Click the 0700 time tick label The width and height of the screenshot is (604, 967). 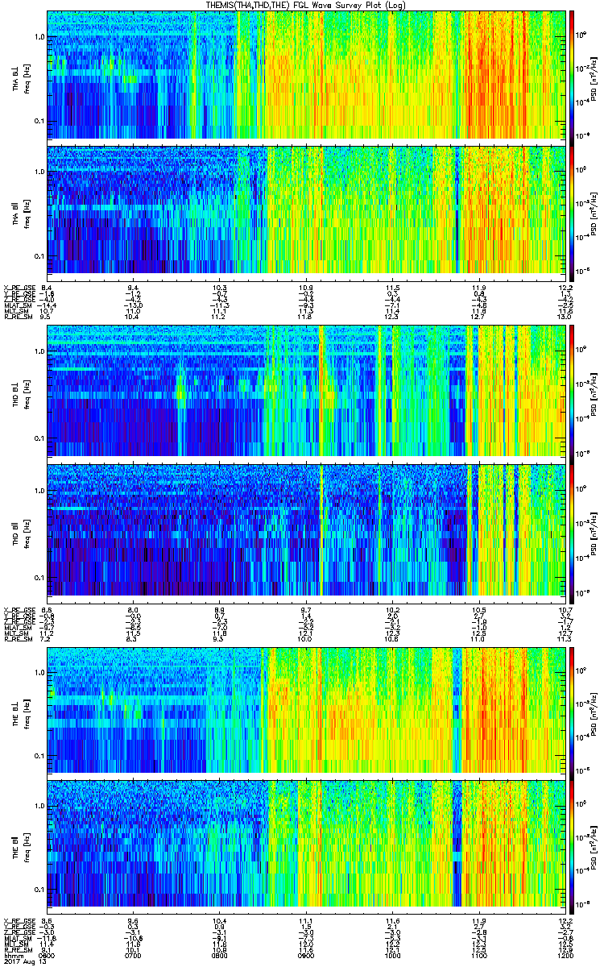[133, 956]
